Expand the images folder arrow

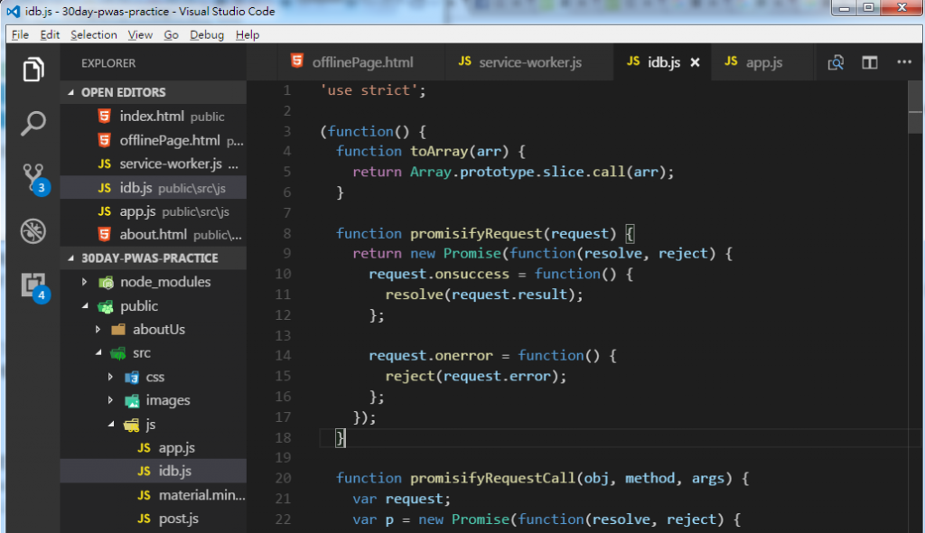[x=110, y=400]
